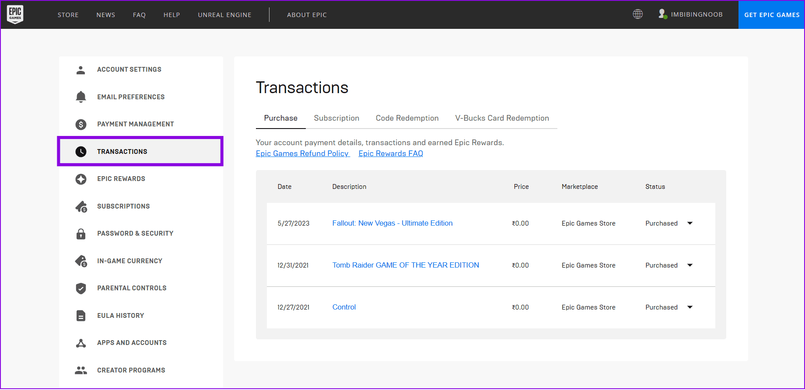Open CREATOR PROGRAMS in sidebar

pyautogui.click(x=131, y=370)
